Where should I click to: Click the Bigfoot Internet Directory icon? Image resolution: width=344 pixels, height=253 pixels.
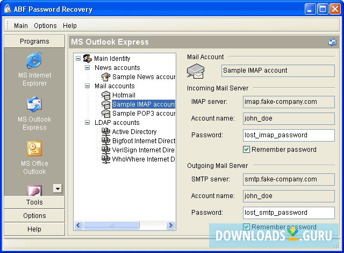point(106,141)
